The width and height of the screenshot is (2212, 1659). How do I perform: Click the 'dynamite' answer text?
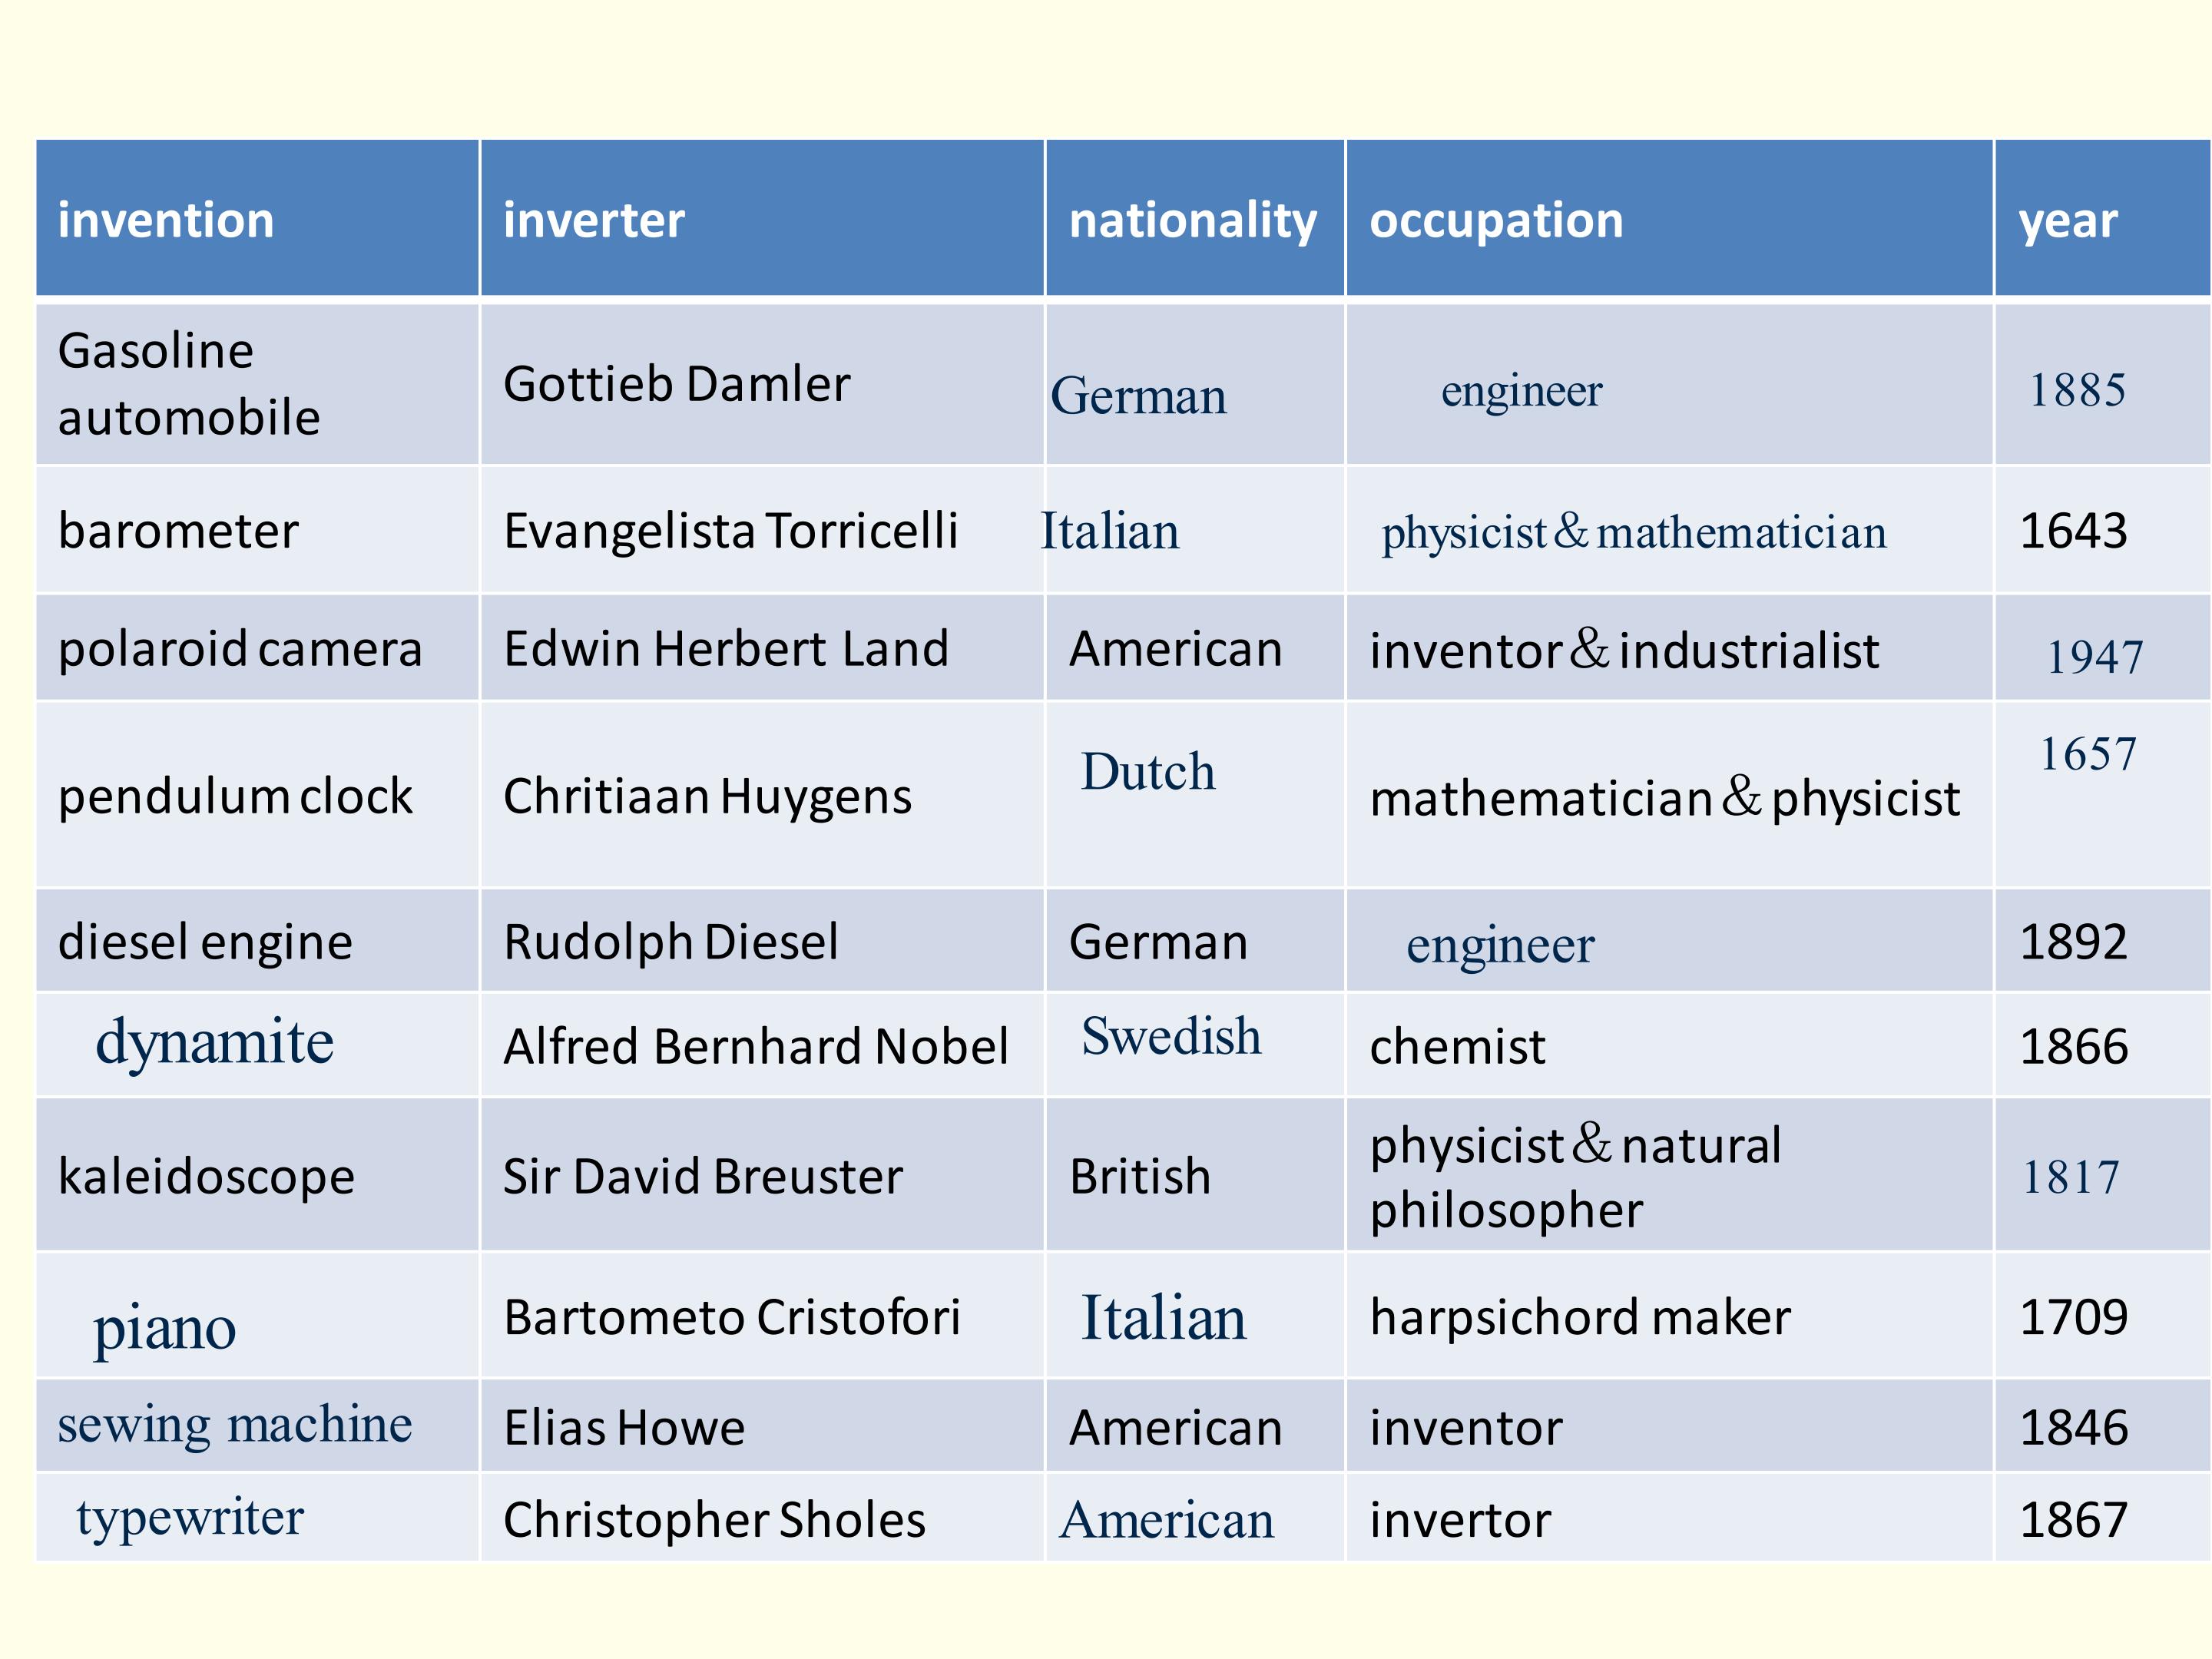pos(214,1042)
